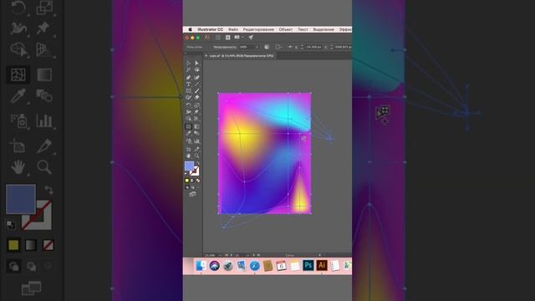535x301 pixels.
Task: Select Blend tool in Illustrator's small toolbar
Action: pyautogui.click(x=197, y=133)
